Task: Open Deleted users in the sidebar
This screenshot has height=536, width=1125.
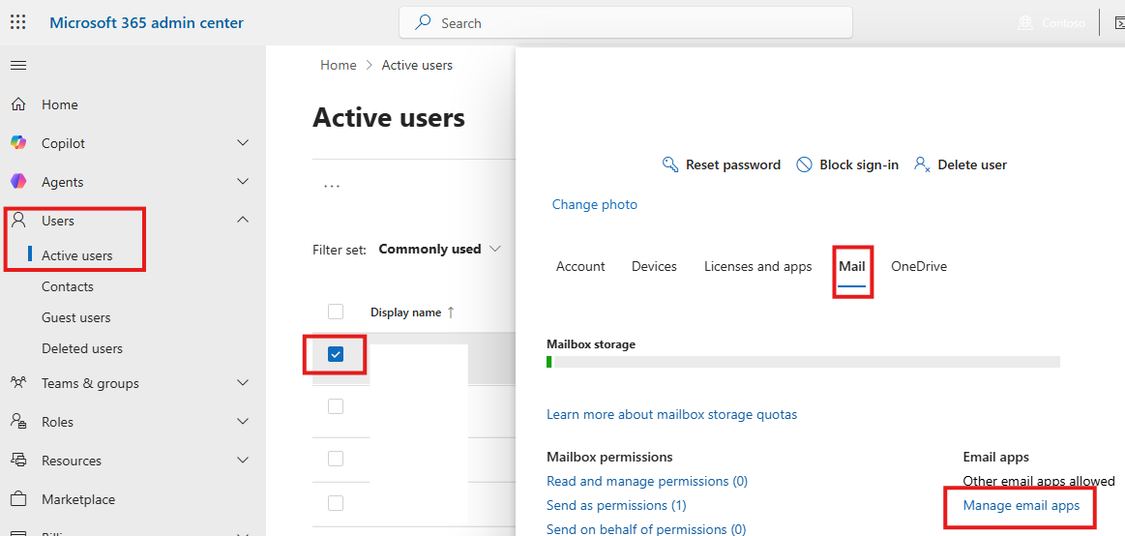Action: [x=82, y=348]
